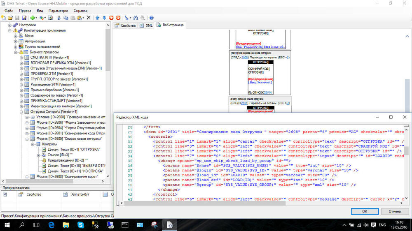Image resolution: width=412 pixels, height=231 pixels.
Task: Select Предупреждения [ID=2] tree item
Action: 68,160
